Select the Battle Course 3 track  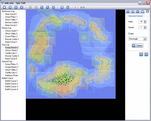click(11, 86)
